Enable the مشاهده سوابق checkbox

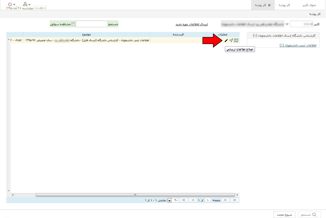[x=73, y=24]
